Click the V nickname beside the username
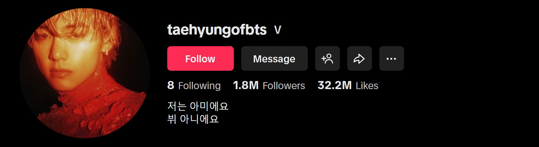This screenshot has width=539, height=147. tap(278, 30)
